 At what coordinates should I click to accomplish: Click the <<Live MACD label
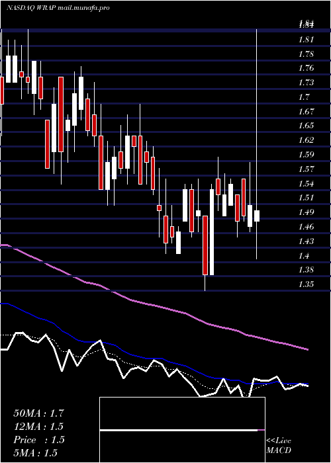click(279, 446)
